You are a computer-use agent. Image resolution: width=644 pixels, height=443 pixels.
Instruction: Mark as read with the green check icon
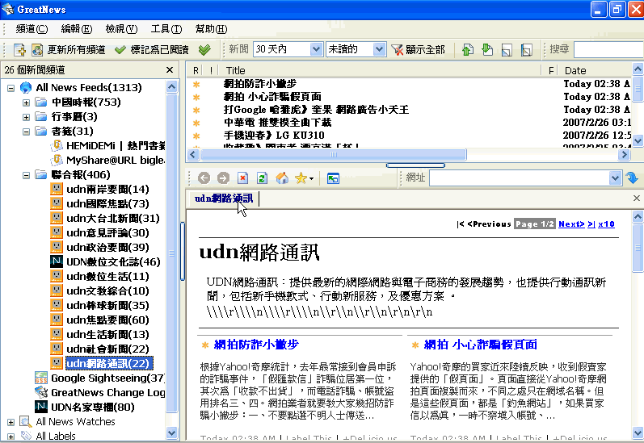point(120,50)
